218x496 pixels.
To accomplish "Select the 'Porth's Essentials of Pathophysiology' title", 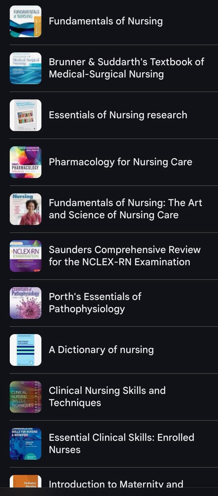I will 95,303.
